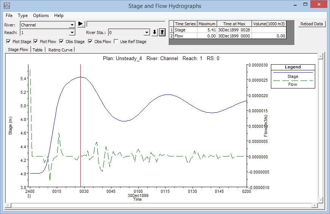Click horizontal scrollbar right arrow
330x214 pixels.
315,205
